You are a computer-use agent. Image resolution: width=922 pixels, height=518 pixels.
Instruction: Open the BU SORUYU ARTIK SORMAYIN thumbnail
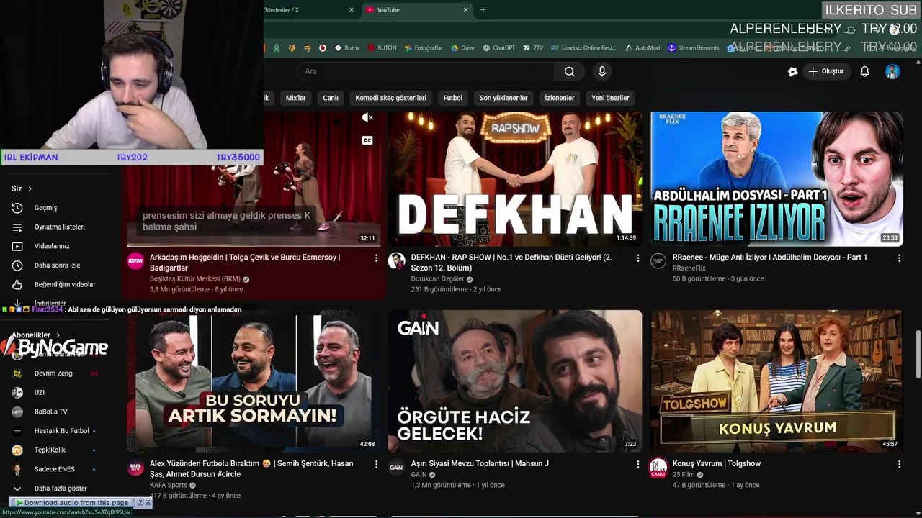(253, 381)
